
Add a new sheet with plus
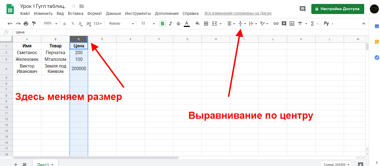tap(16, 164)
